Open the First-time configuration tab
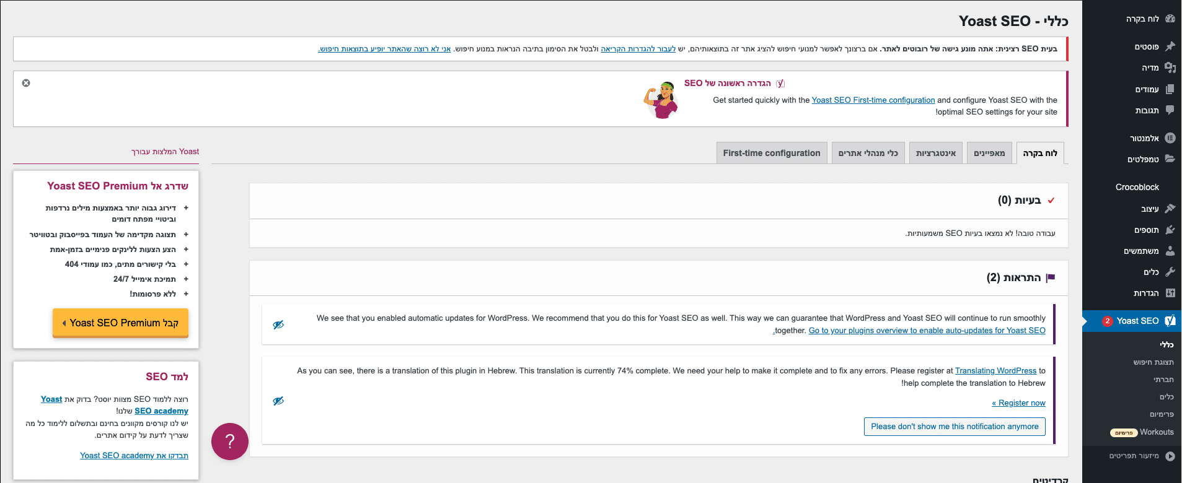1182x483 pixels. click(772, 153)
